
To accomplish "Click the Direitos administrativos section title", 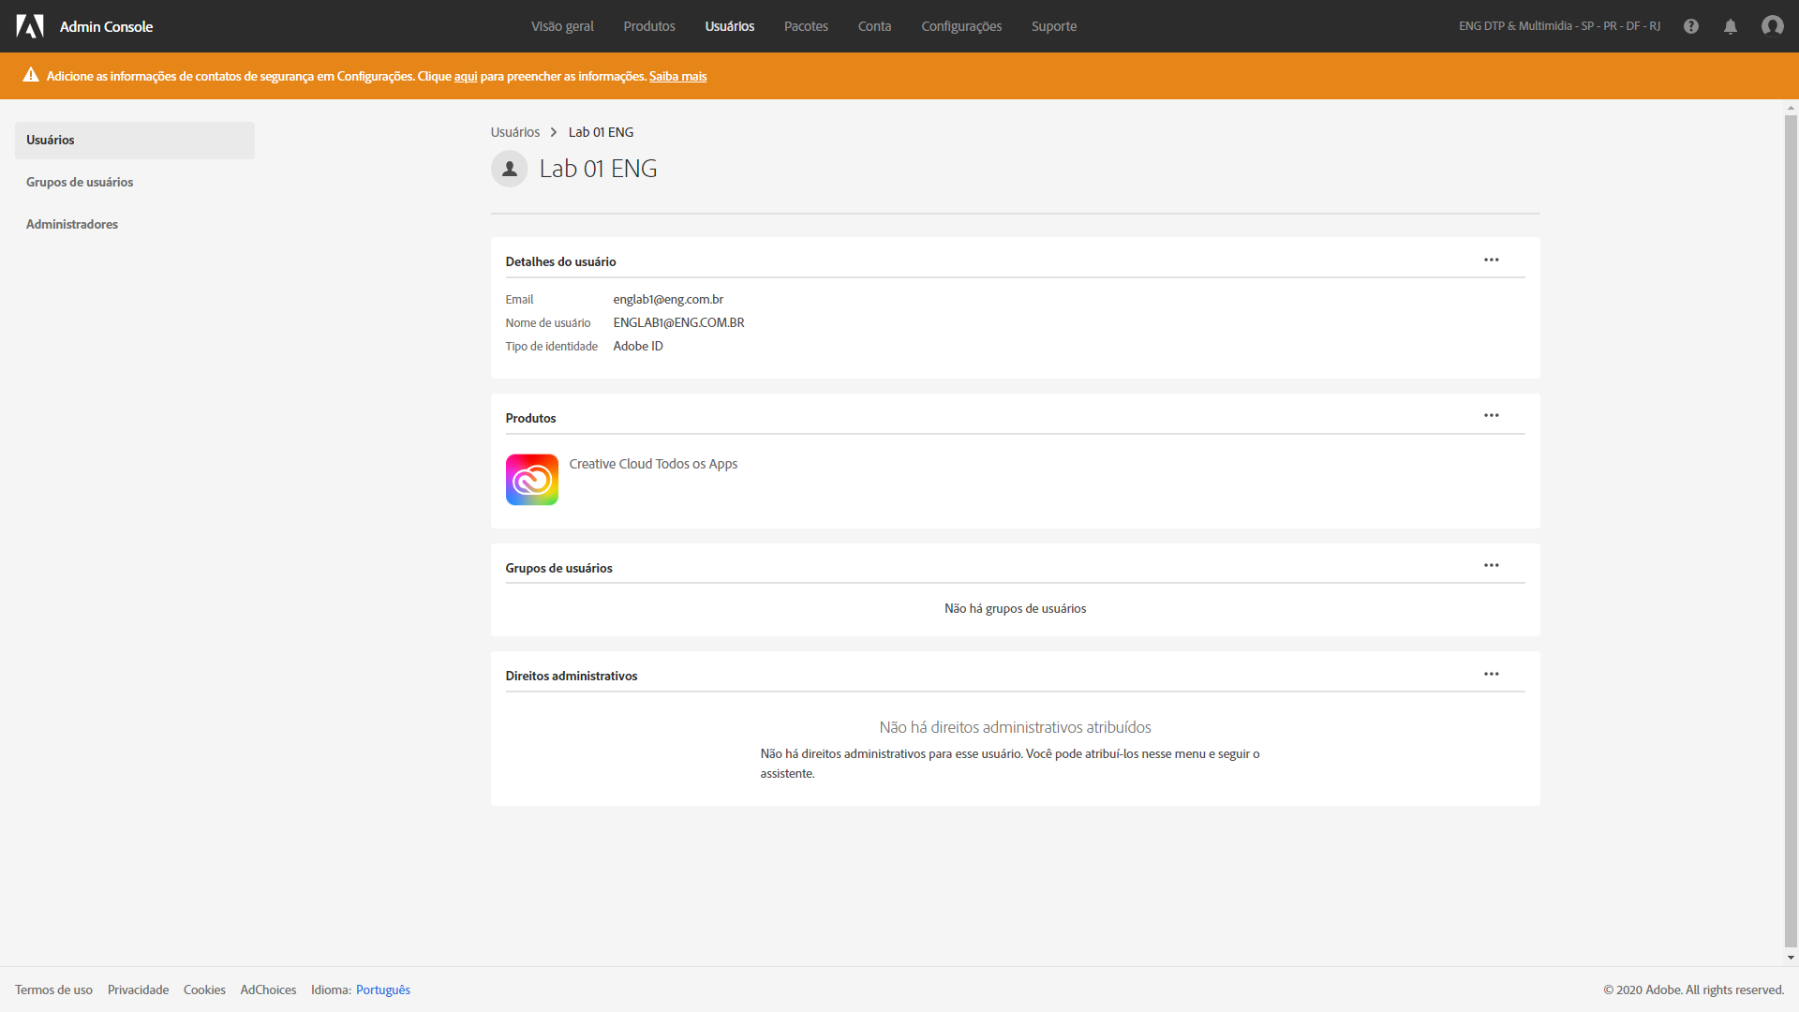I will (571, 676).
